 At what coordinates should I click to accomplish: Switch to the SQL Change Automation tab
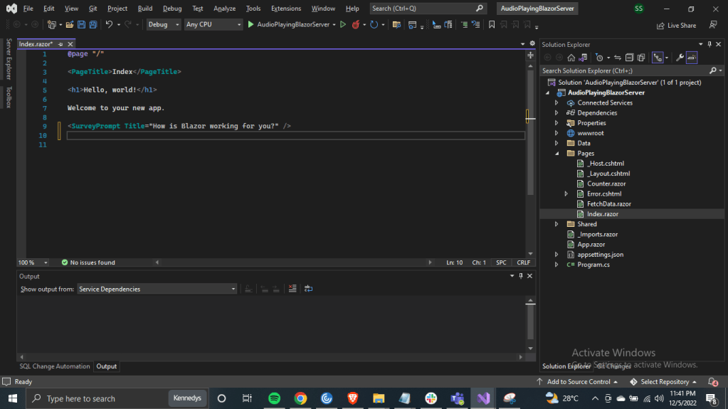point(55,366)
